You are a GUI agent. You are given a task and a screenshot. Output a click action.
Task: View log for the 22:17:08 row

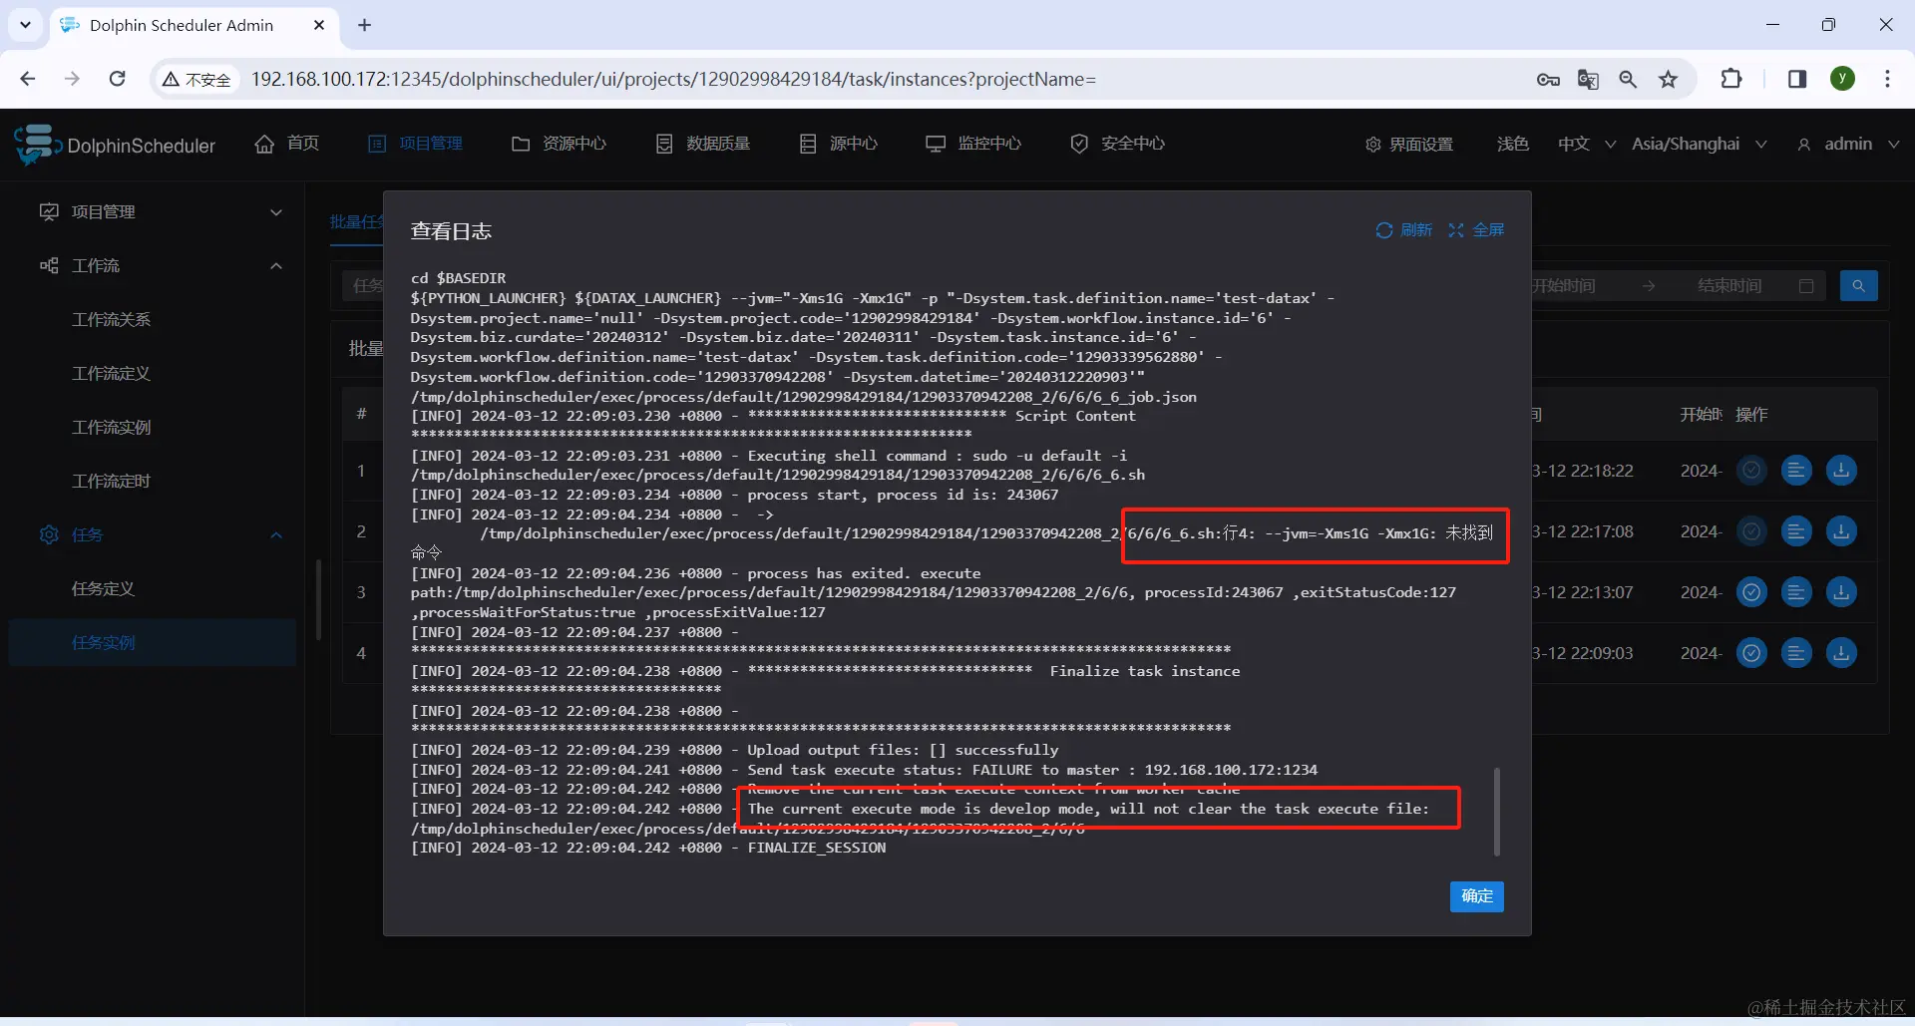tap(1796, 531)
